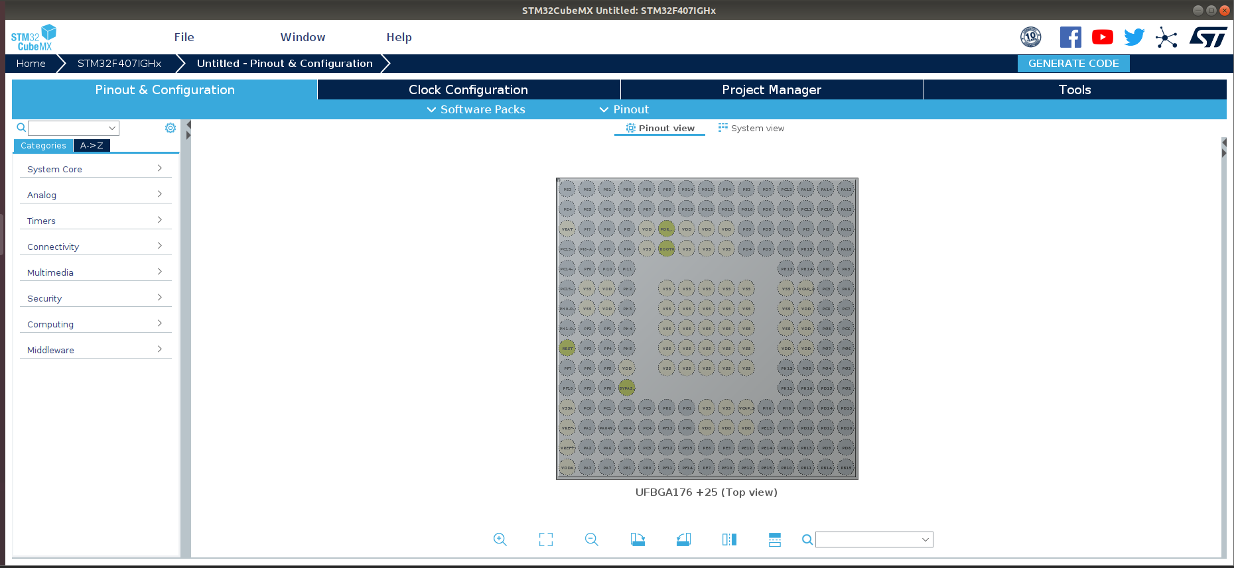Open the Window menu

(303, 37)
